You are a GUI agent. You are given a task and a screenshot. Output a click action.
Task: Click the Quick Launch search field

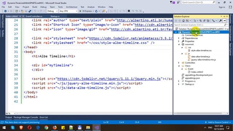pyautogui.click(x=198, y=3)
